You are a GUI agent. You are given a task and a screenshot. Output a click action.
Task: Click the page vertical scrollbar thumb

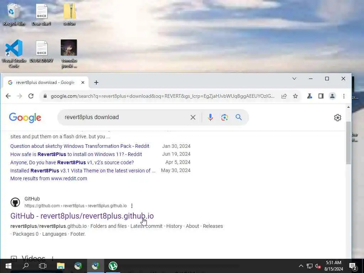coord(348,143)
